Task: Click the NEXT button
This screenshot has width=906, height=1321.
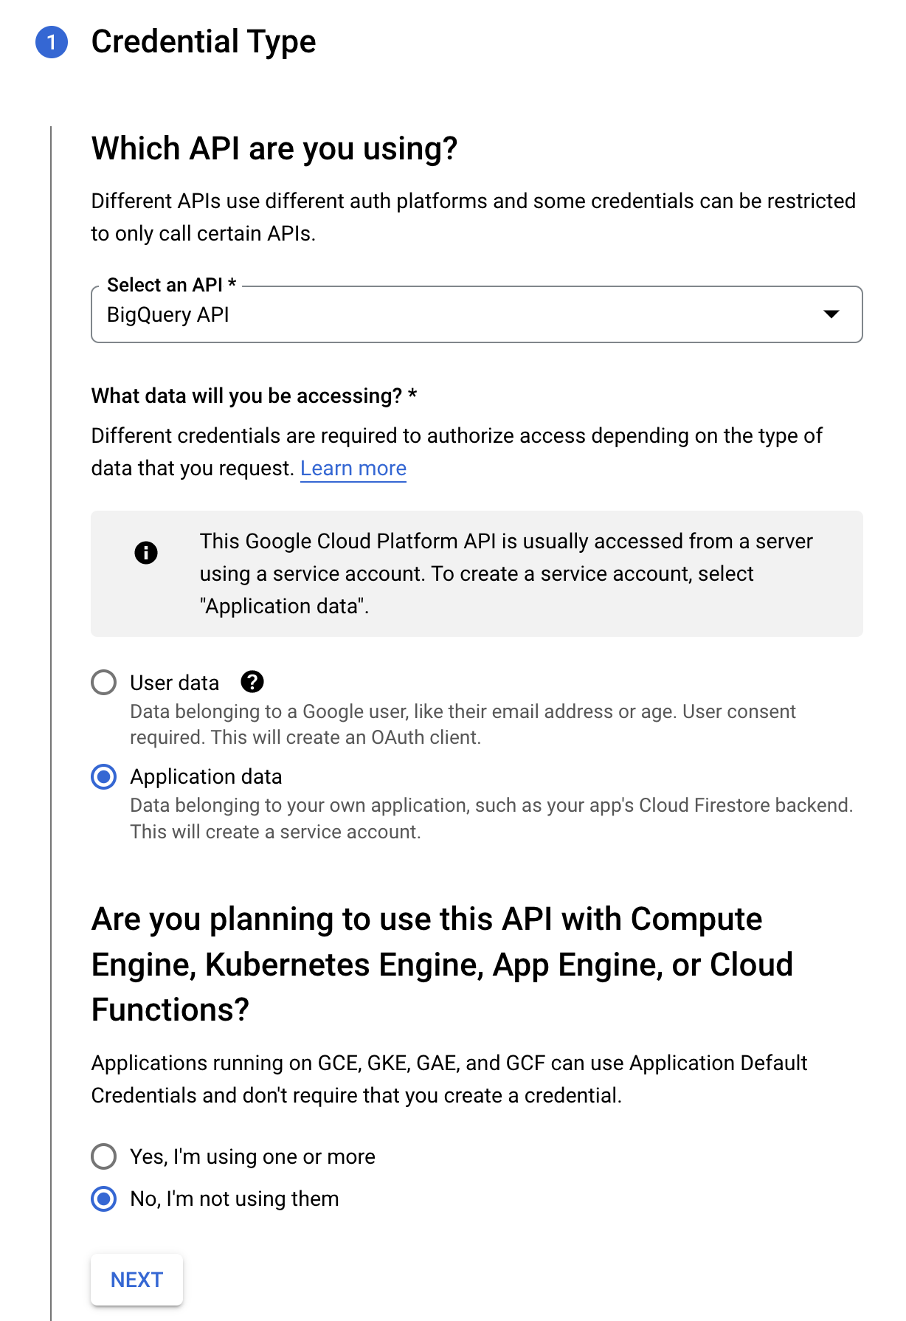Action: 137,1280
